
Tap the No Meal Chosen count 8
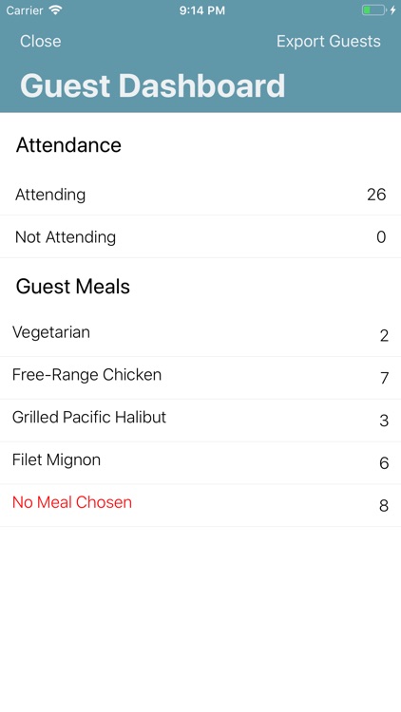click(x=384, y=505)
